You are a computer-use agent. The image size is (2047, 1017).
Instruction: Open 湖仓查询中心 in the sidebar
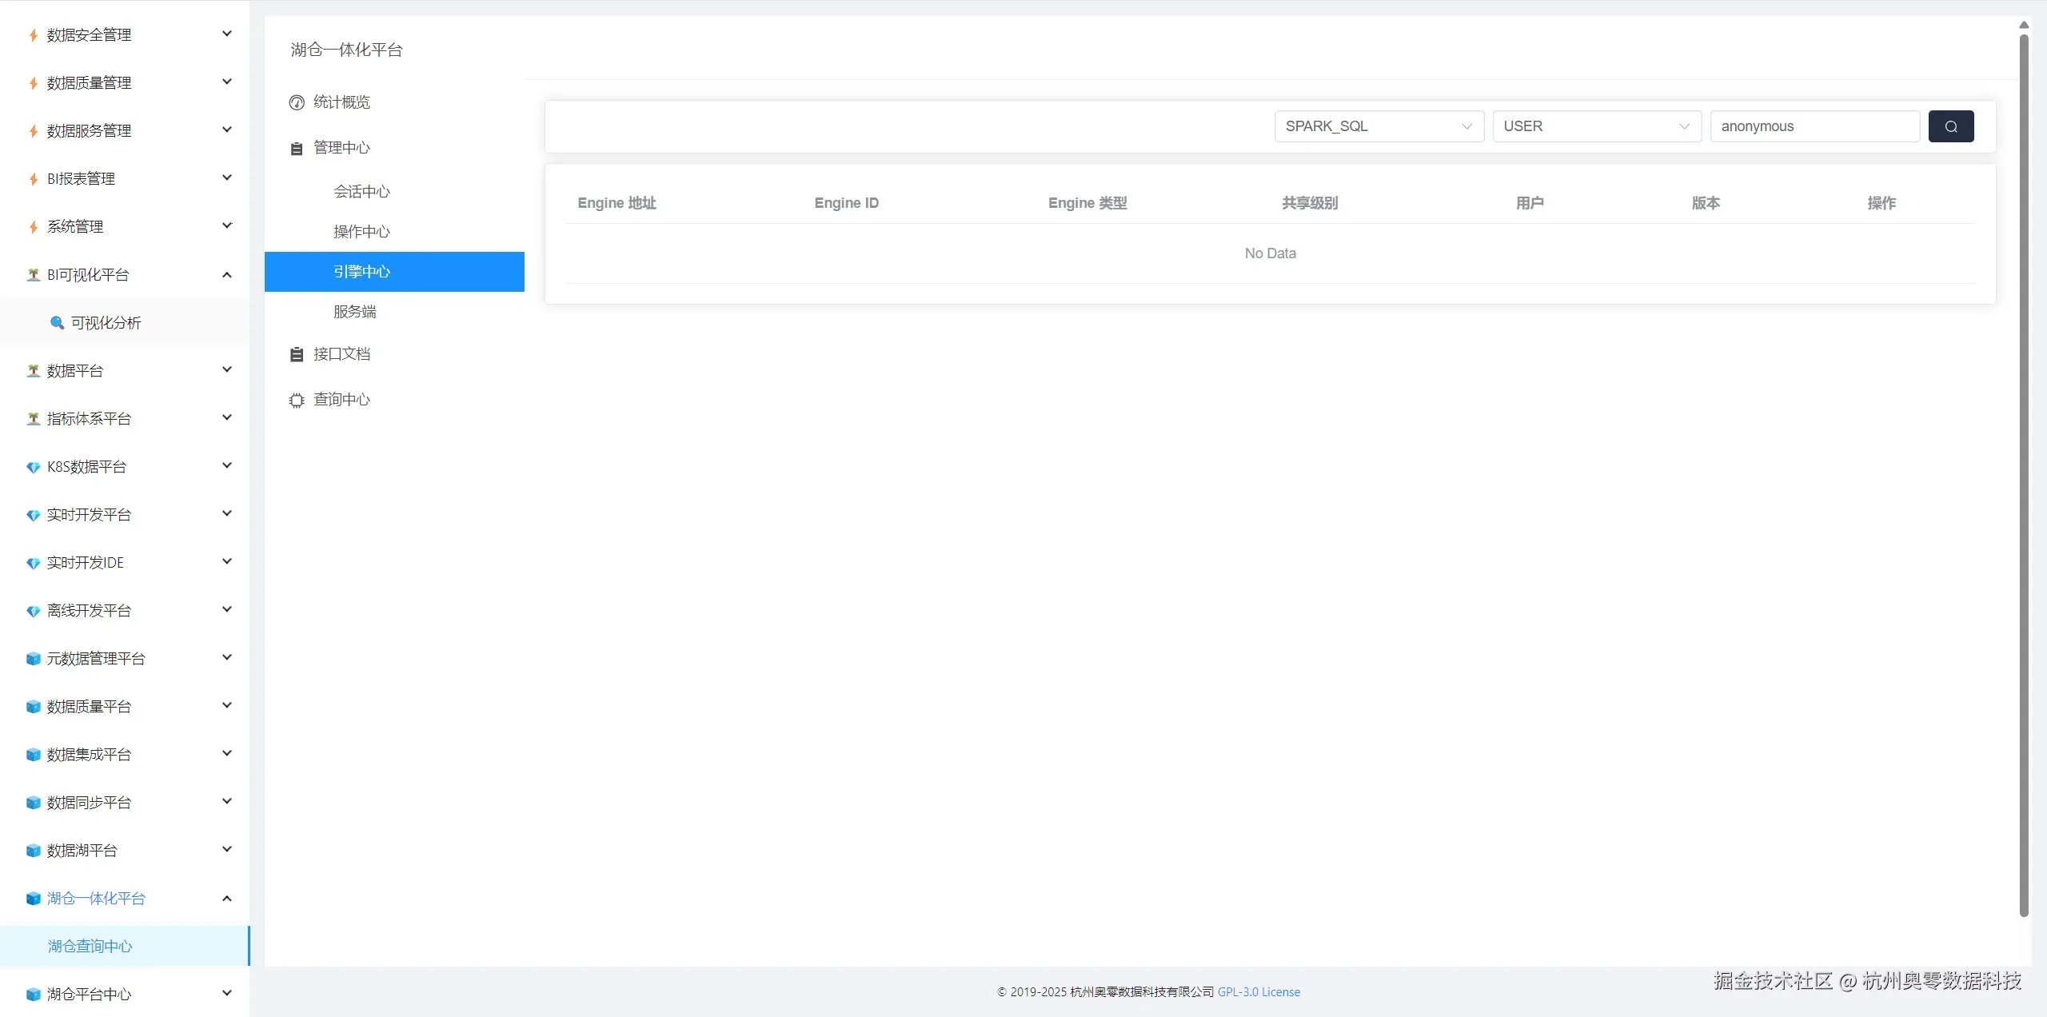click(90, 947)
